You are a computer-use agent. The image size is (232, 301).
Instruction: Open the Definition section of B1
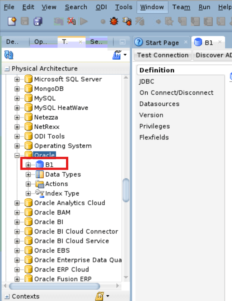point(157,70)
